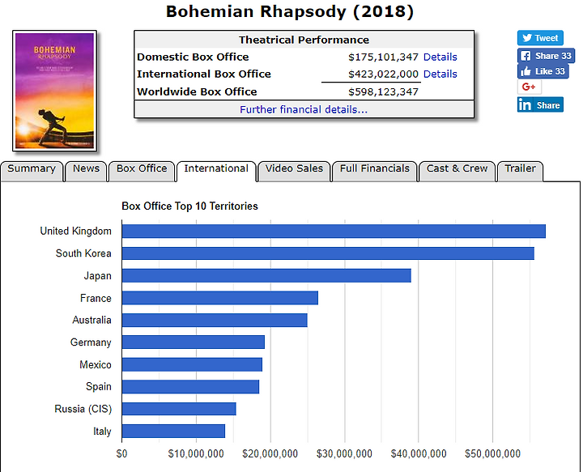The width and height of the screenshot is (583, 472).
Task: Select the Box Office tab
Action: click(x=142, y=169)
